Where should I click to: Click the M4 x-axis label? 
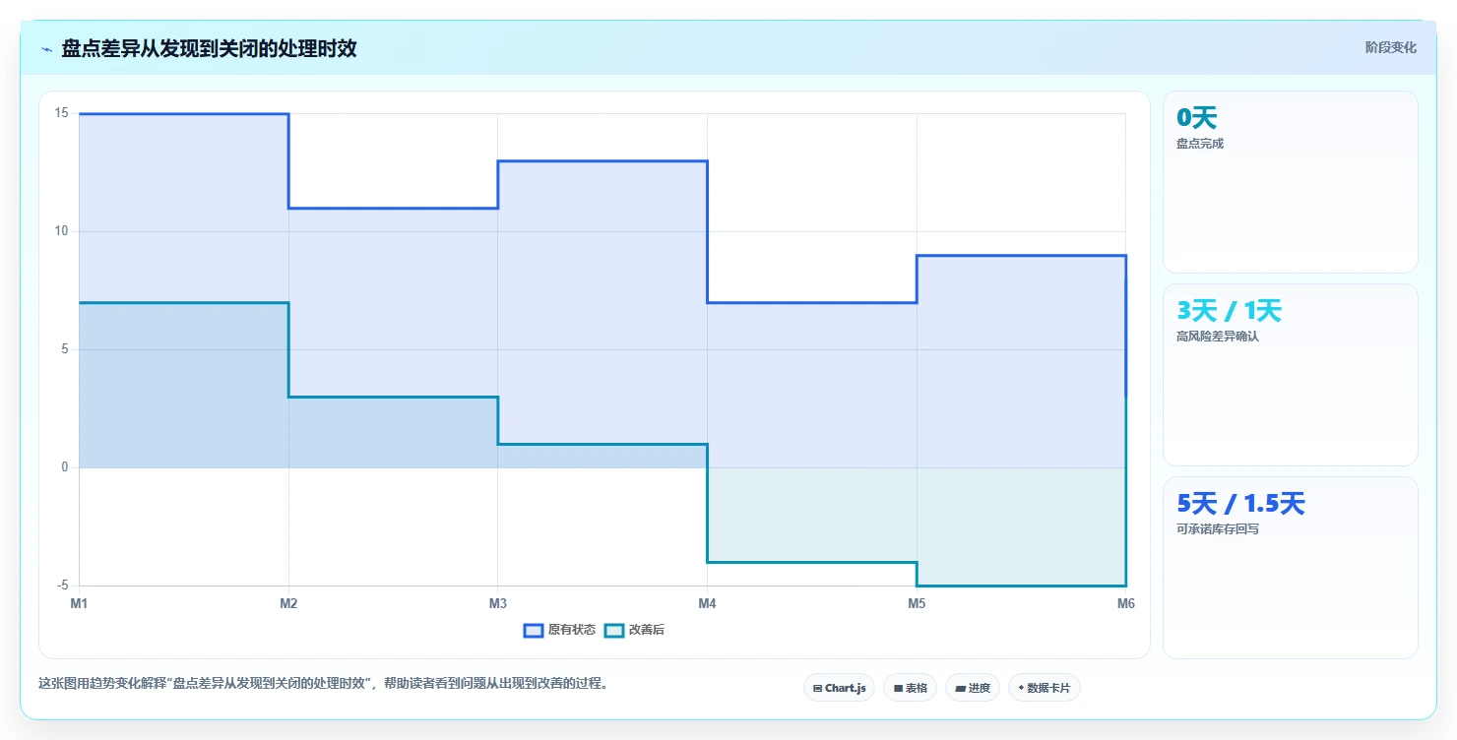point(707,604)
